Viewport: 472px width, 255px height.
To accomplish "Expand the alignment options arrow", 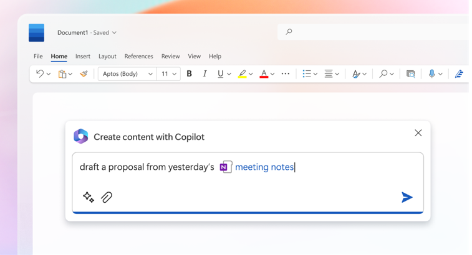I will point(337,74).
